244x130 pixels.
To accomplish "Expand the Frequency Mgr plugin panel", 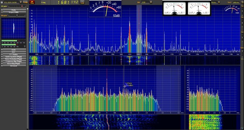I will tap(14, 61).
